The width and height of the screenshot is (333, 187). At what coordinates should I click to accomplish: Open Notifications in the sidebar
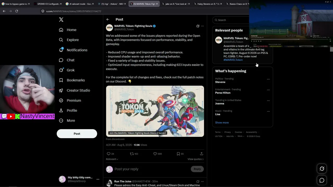click(73, 50)
